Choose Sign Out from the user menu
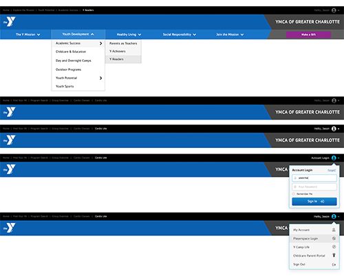Viewport: 344px width, 278px height. pos(314,264)
